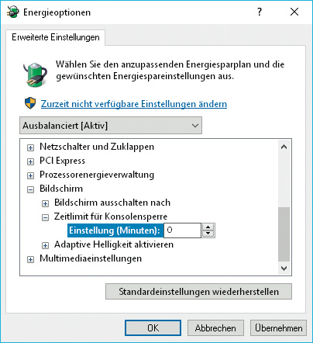Collapse the Bildschirm node
This screenshot has height=343, width=313.
tap(30, 189)
